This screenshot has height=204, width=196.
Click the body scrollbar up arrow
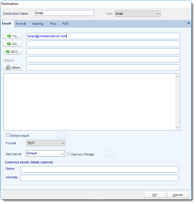[177, 77]
